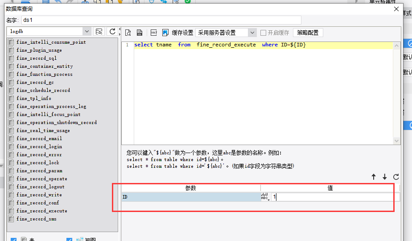The height and width of the screenshot is (241, 412).
Task: Click the SQL document icon in toolbar
Action: click(140, 33)
